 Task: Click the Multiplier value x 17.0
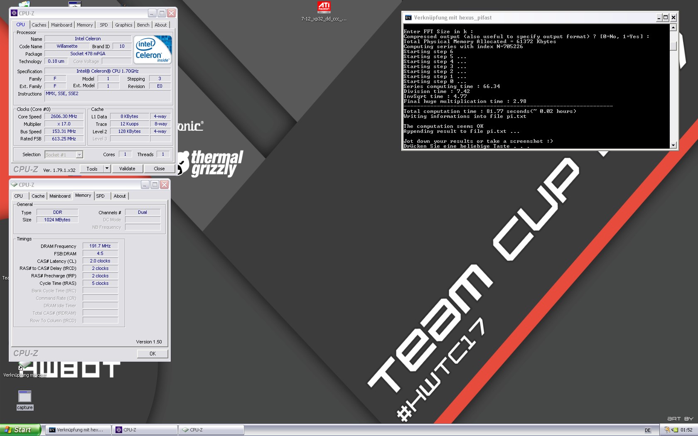[64, 124]
